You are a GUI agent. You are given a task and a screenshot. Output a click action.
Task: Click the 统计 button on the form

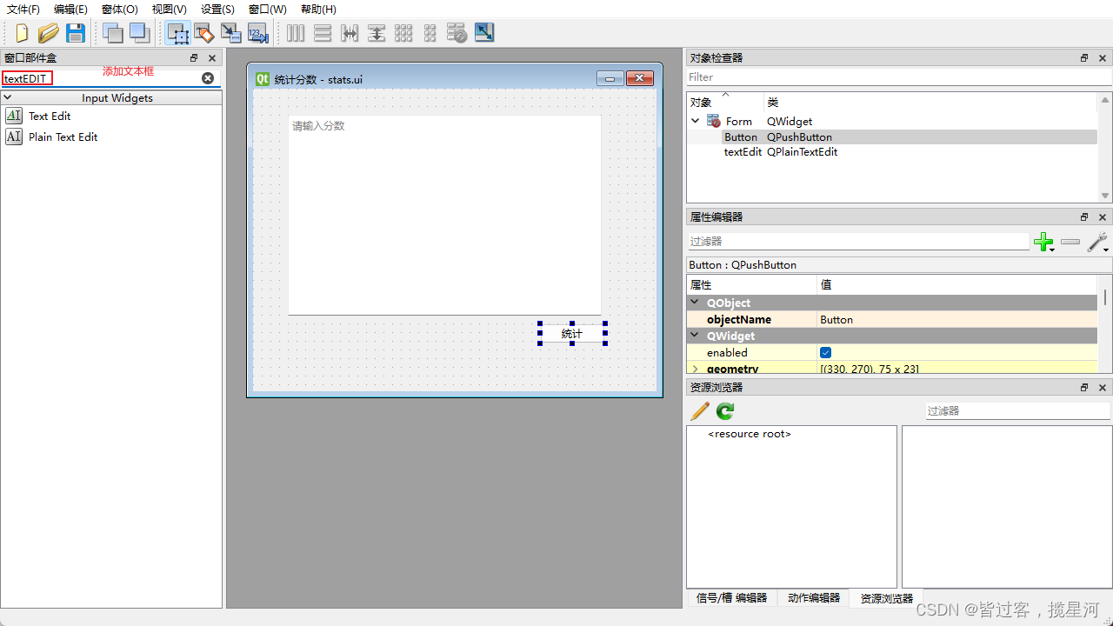[571, 333]
